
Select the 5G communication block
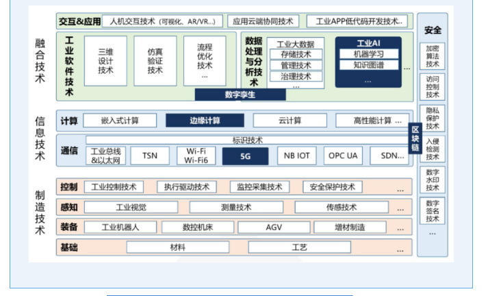(245, 156)
